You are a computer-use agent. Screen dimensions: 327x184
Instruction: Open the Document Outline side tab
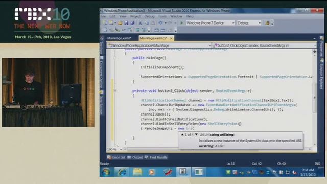(x=102, y=72)
